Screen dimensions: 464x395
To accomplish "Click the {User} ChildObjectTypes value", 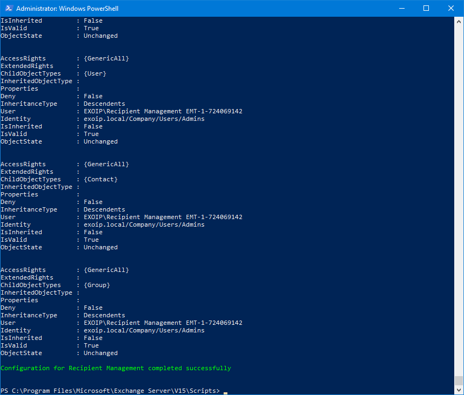I will 95,73.
